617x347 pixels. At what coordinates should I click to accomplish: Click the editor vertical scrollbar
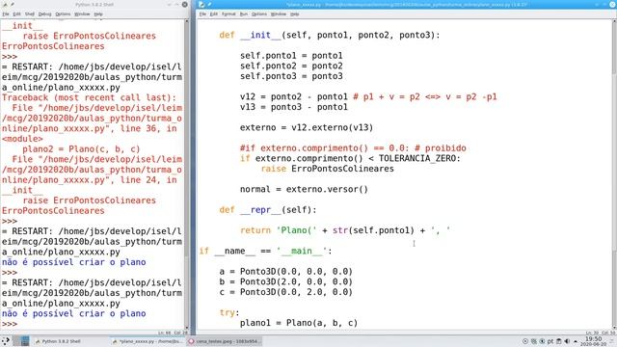pos(614,173)
